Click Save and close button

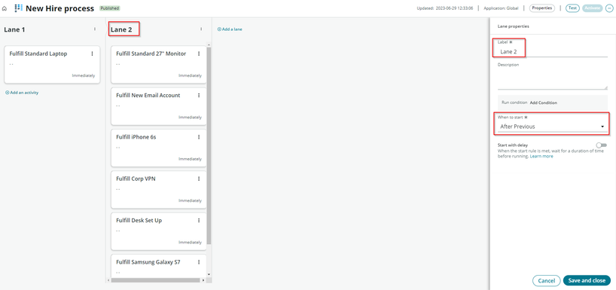coord(587,280)
